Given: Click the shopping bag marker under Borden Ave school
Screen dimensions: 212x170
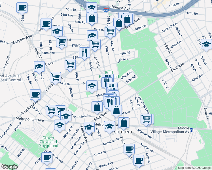Looking at the screenshot, I should coord(92,18).
